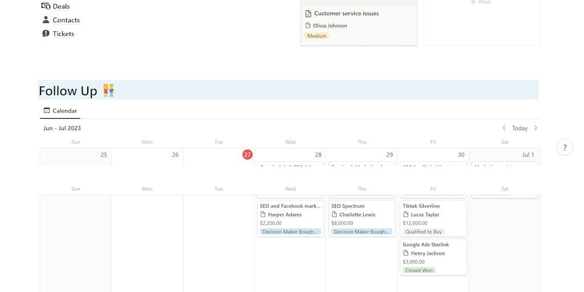The height and width of the screenshot is (292, 584).
Task: Click the $3,000.00 deal amount
Action: pos(414,262)
